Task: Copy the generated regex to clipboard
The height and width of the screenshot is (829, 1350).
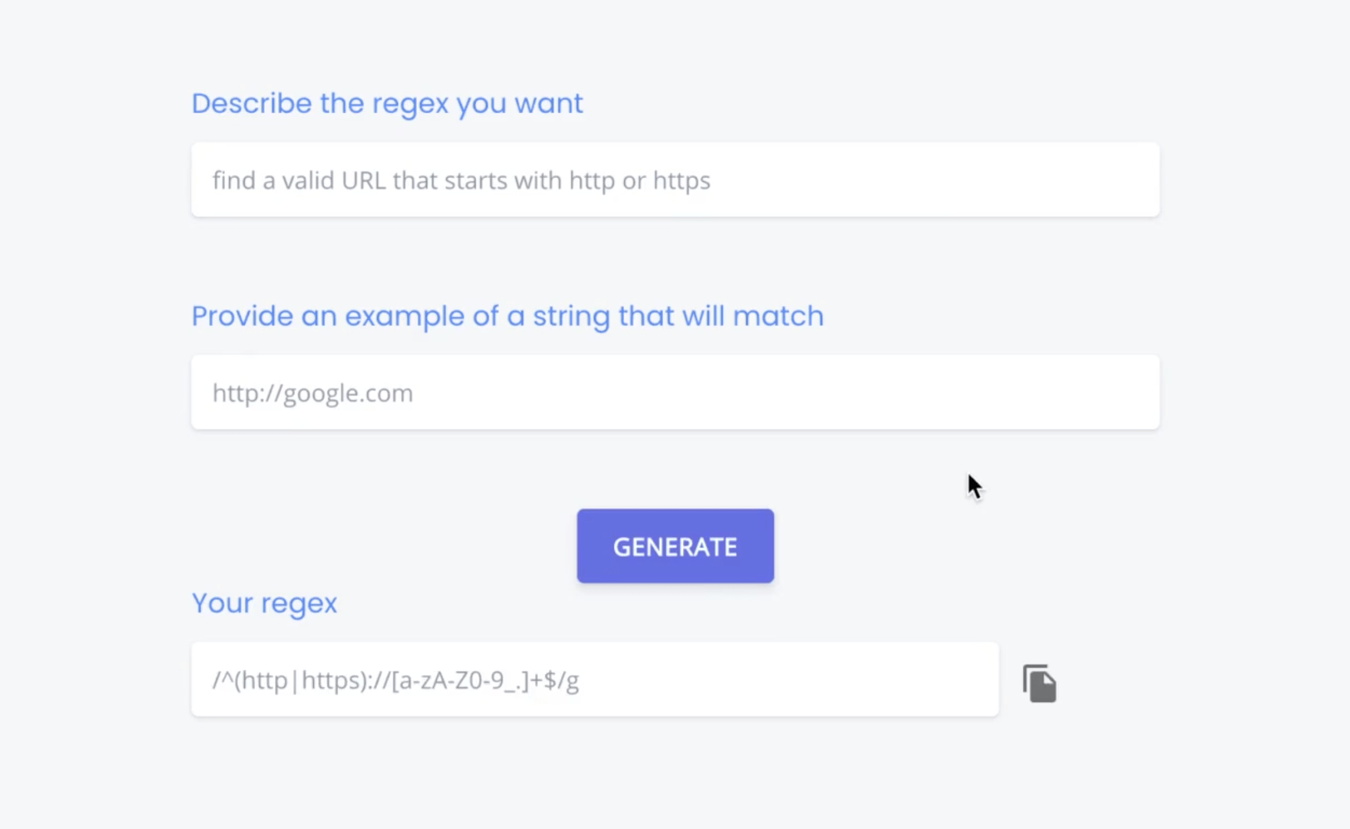Action: click(1039, 683)
